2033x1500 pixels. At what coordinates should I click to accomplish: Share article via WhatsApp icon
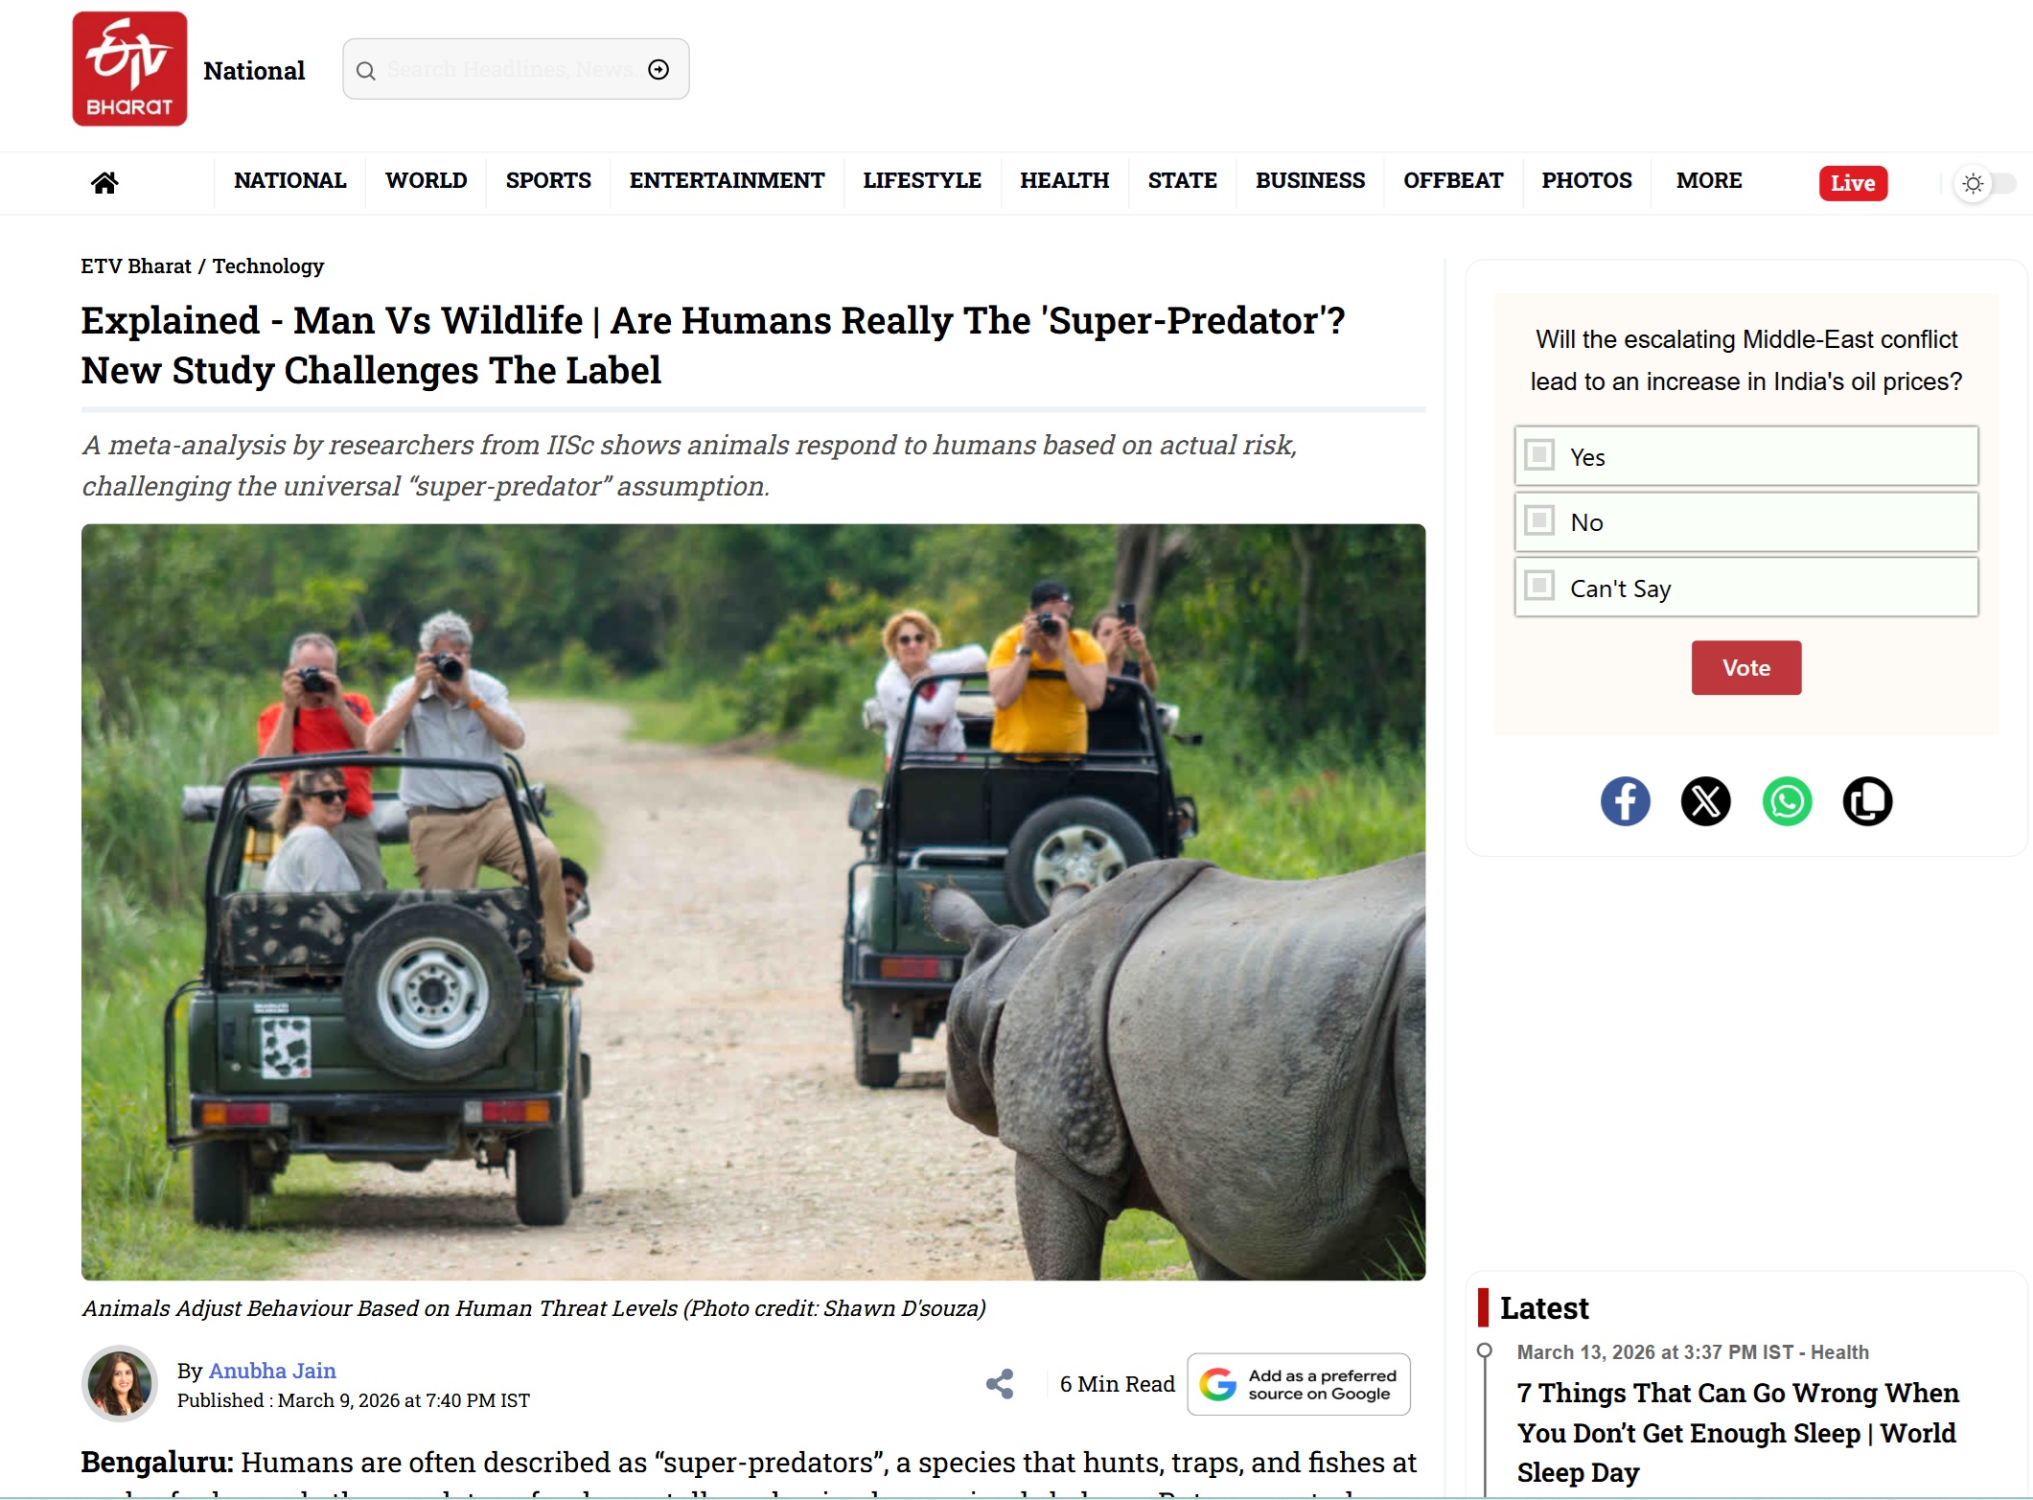pyautogui.click(x=1787, y=801)
